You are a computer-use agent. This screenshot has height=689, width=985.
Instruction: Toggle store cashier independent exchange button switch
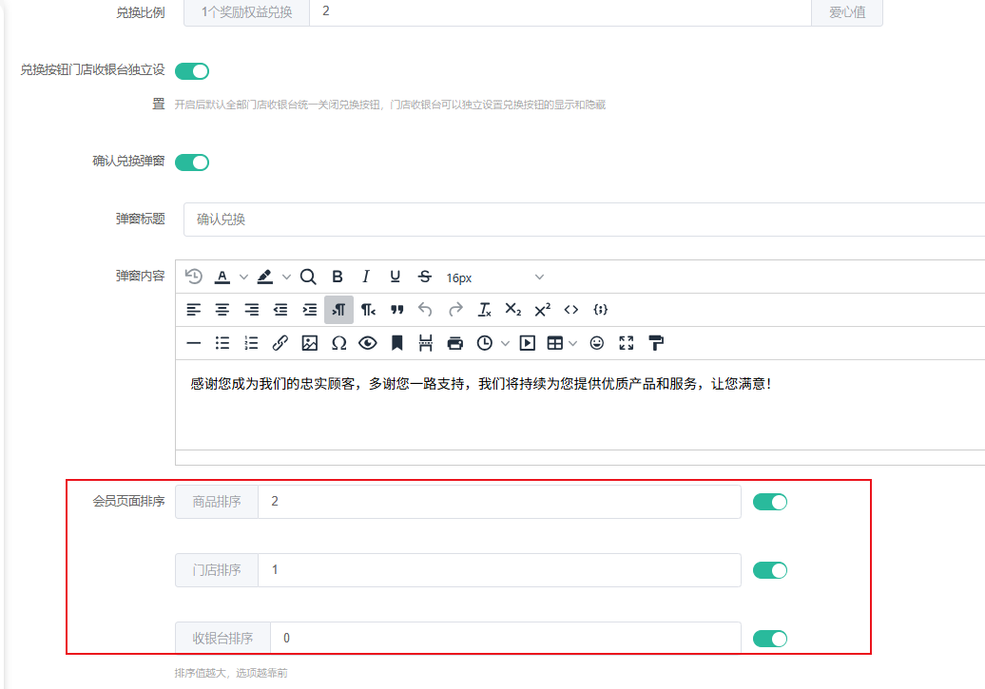point(192,71)
